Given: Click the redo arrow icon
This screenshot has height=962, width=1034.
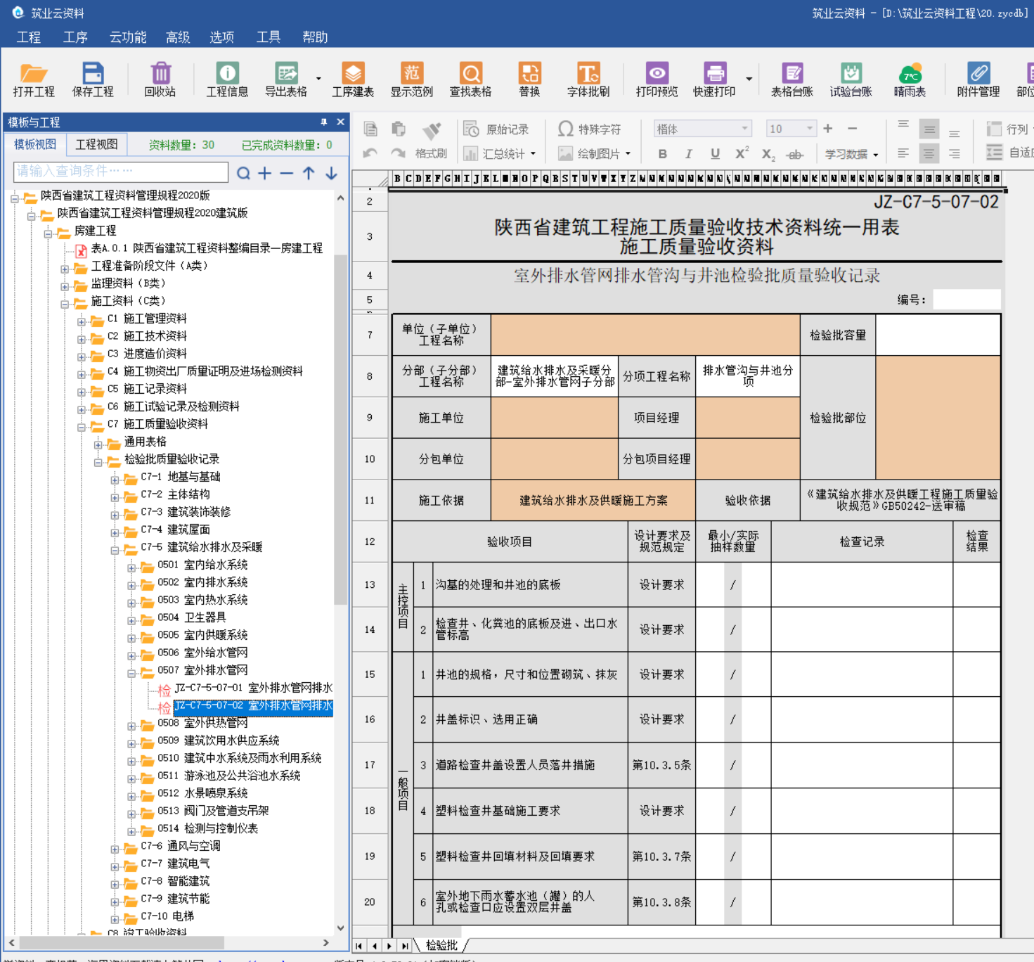Looking at the screenshot, I should [398, 153].
